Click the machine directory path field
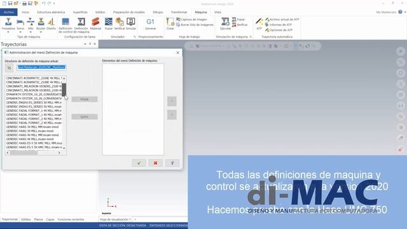The height and width of the screenshot is (229, 407). click(x=41, y=67)
